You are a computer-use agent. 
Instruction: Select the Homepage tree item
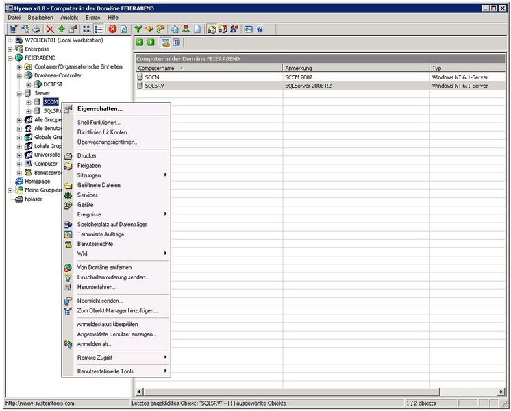click(38, 182)
